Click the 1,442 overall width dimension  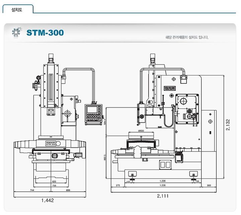pos(48,200)
